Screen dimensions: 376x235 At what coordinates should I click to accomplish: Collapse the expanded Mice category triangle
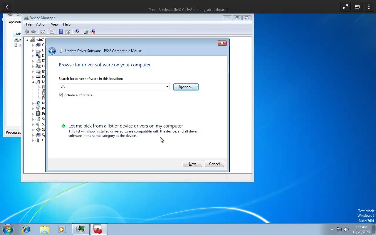[x=33, y=82]
